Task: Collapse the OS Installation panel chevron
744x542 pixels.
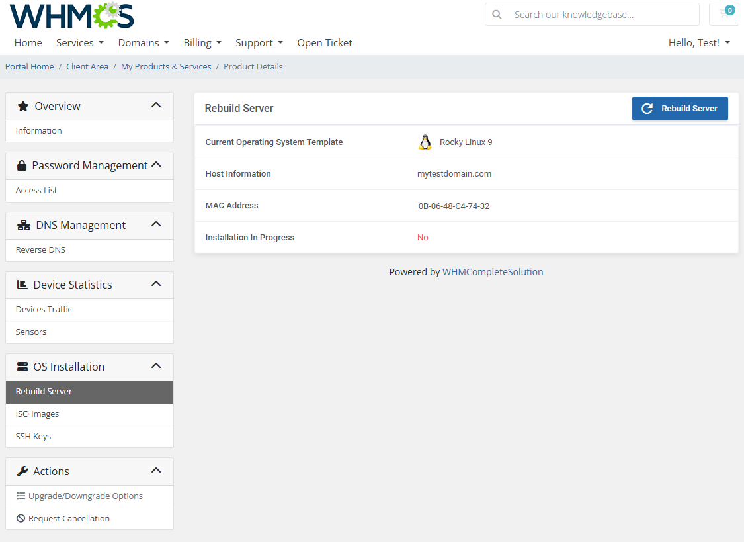Action: 156,366
